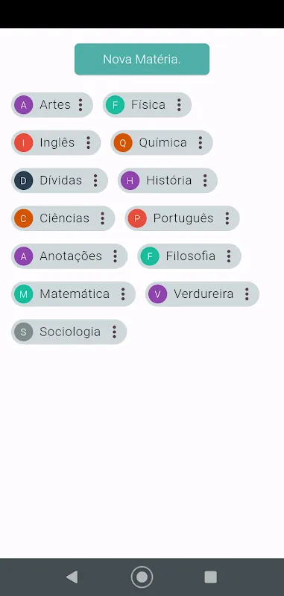284x596 pixels.
Task: Tap the Android recent apps square
Action: point(211,577)
